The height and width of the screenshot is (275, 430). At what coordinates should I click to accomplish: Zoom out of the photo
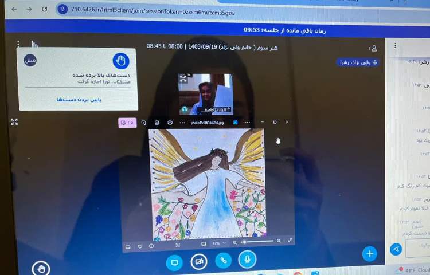pyautogui.click(x=234, y=242)
